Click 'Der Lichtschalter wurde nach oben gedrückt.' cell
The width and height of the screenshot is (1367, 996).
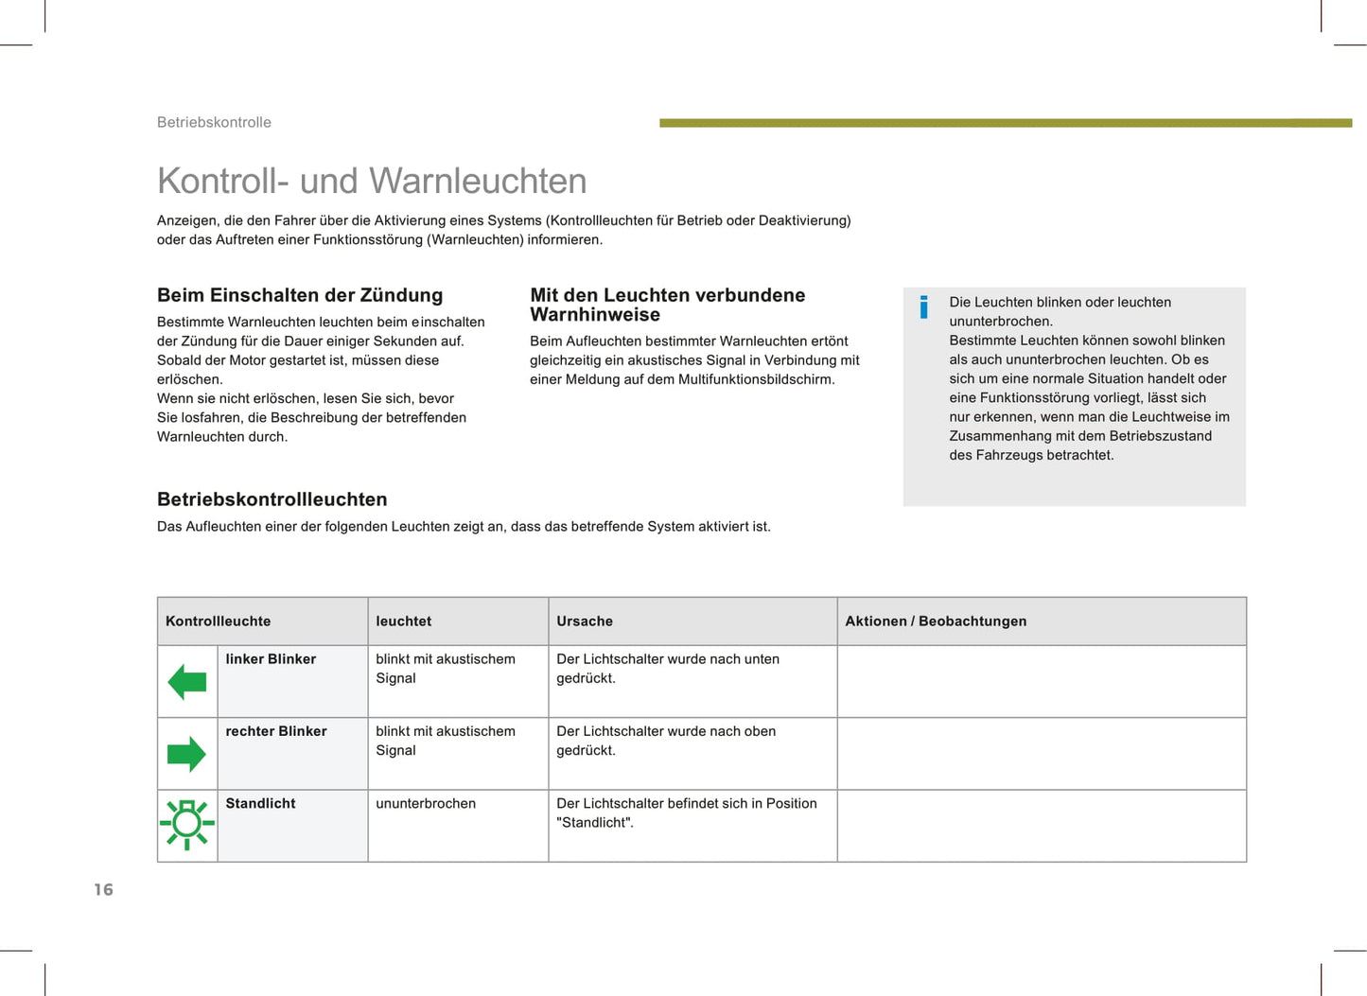692,754
